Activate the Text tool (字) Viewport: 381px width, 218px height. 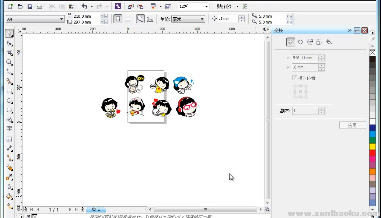click(x=9, y=129)
